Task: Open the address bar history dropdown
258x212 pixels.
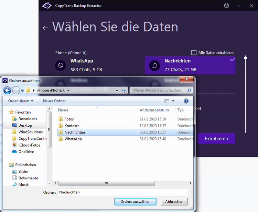Action: point(117,91)
